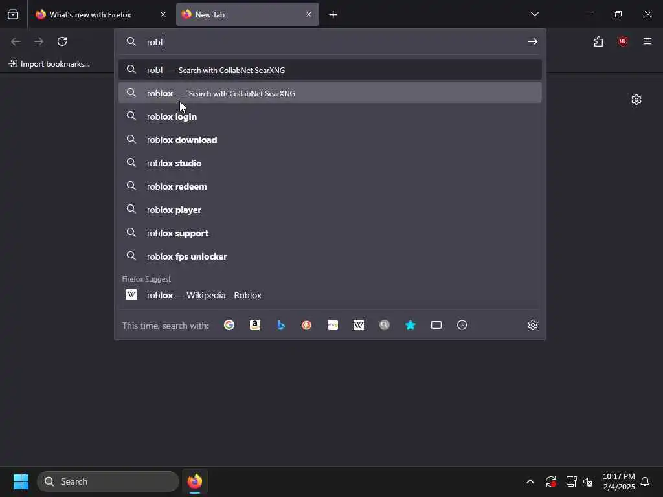Open the uBlock Origin extension icon
663x497 pixels.
click(623, 41)
